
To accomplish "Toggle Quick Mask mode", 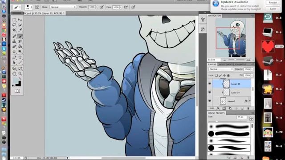I will [17, 91].
